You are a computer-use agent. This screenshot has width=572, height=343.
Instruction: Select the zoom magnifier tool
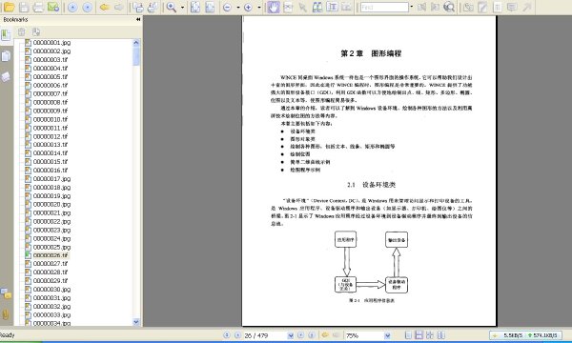pyautogui.click(x=171, y=7)
